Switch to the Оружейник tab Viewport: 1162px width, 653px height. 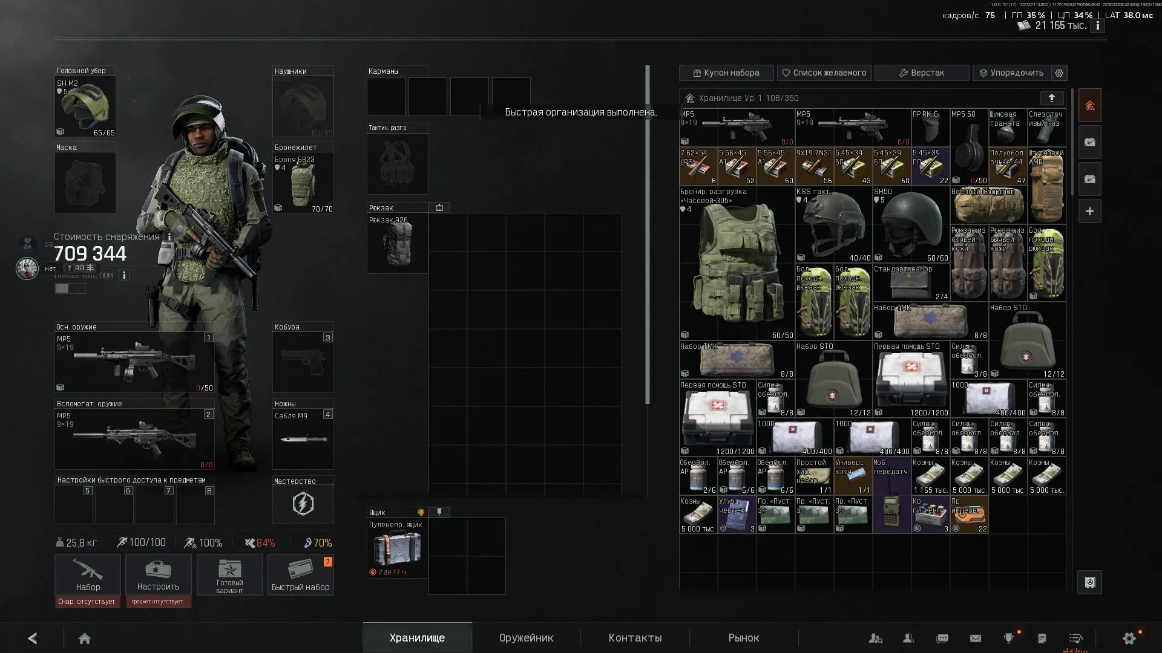526,638
